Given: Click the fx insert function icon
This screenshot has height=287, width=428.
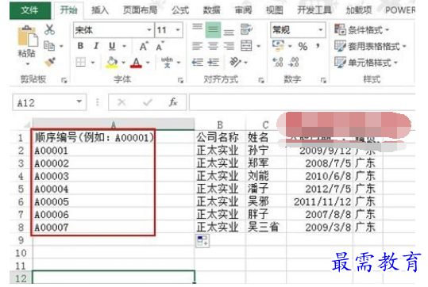Looking at the screenshot, I should [173, 102].
